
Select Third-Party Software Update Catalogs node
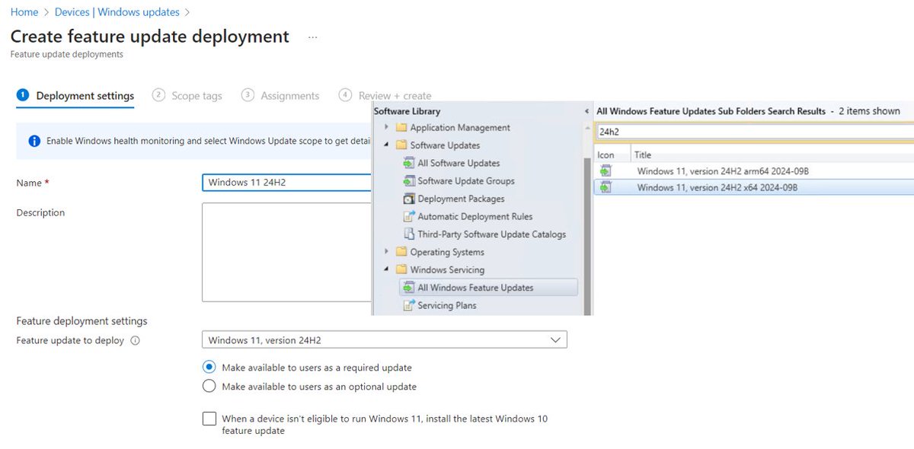click(x=492, y=234)
